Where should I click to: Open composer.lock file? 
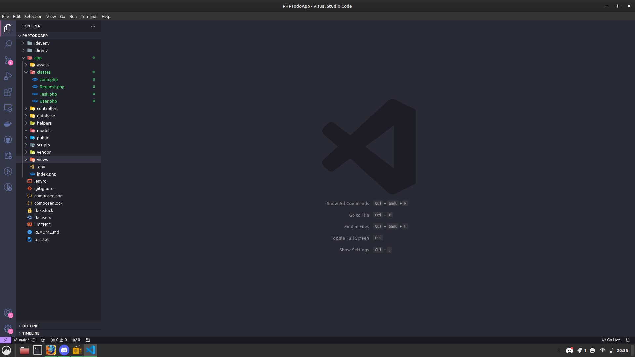point(58,203)
